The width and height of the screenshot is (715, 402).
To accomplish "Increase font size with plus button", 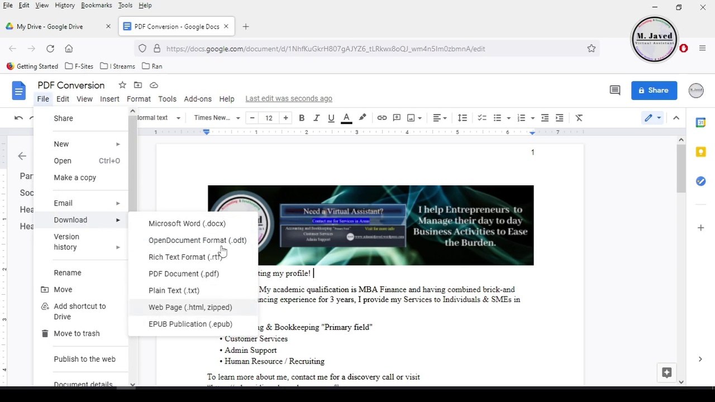I will point(285,118).
